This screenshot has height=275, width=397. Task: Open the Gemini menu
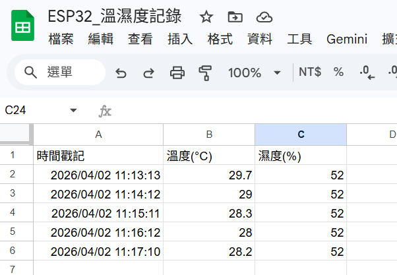[x=347, y=40]
